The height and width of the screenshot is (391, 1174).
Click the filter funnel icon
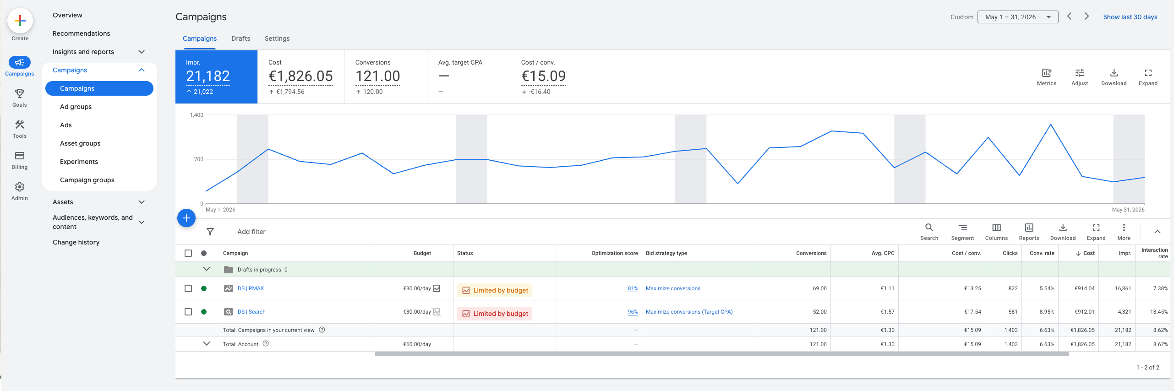(x=210, y=232)
